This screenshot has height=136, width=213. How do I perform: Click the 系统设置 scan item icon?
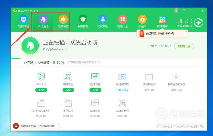pos(95,76)
